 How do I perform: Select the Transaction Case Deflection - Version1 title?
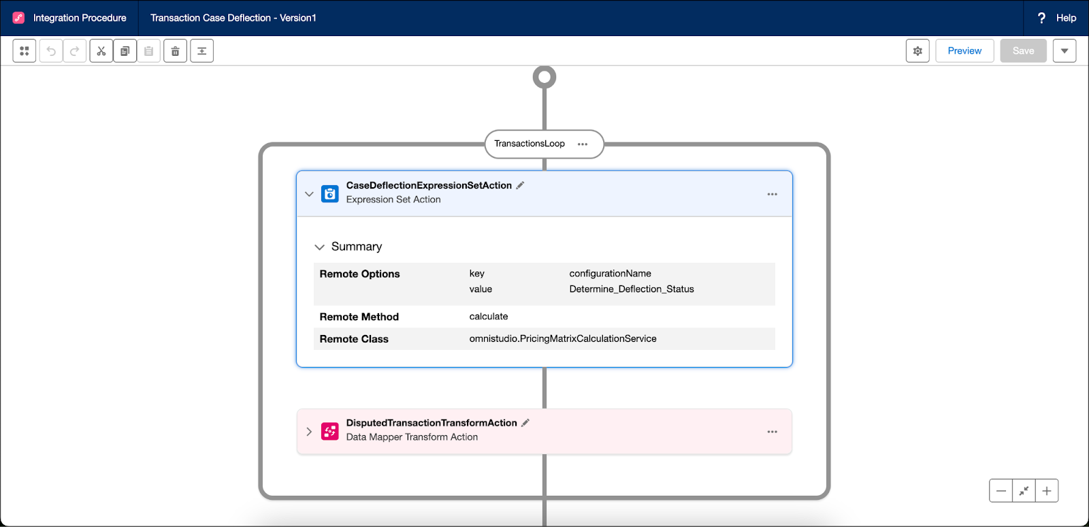click(x=233, y=18)
